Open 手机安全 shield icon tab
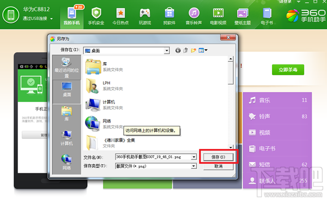This screenshot has width=327, height=200. [x=96, y=16]
